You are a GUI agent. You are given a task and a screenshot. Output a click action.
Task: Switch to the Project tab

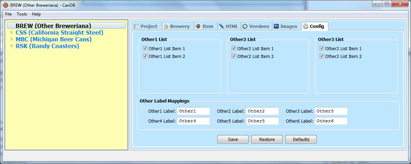[147, 26]
